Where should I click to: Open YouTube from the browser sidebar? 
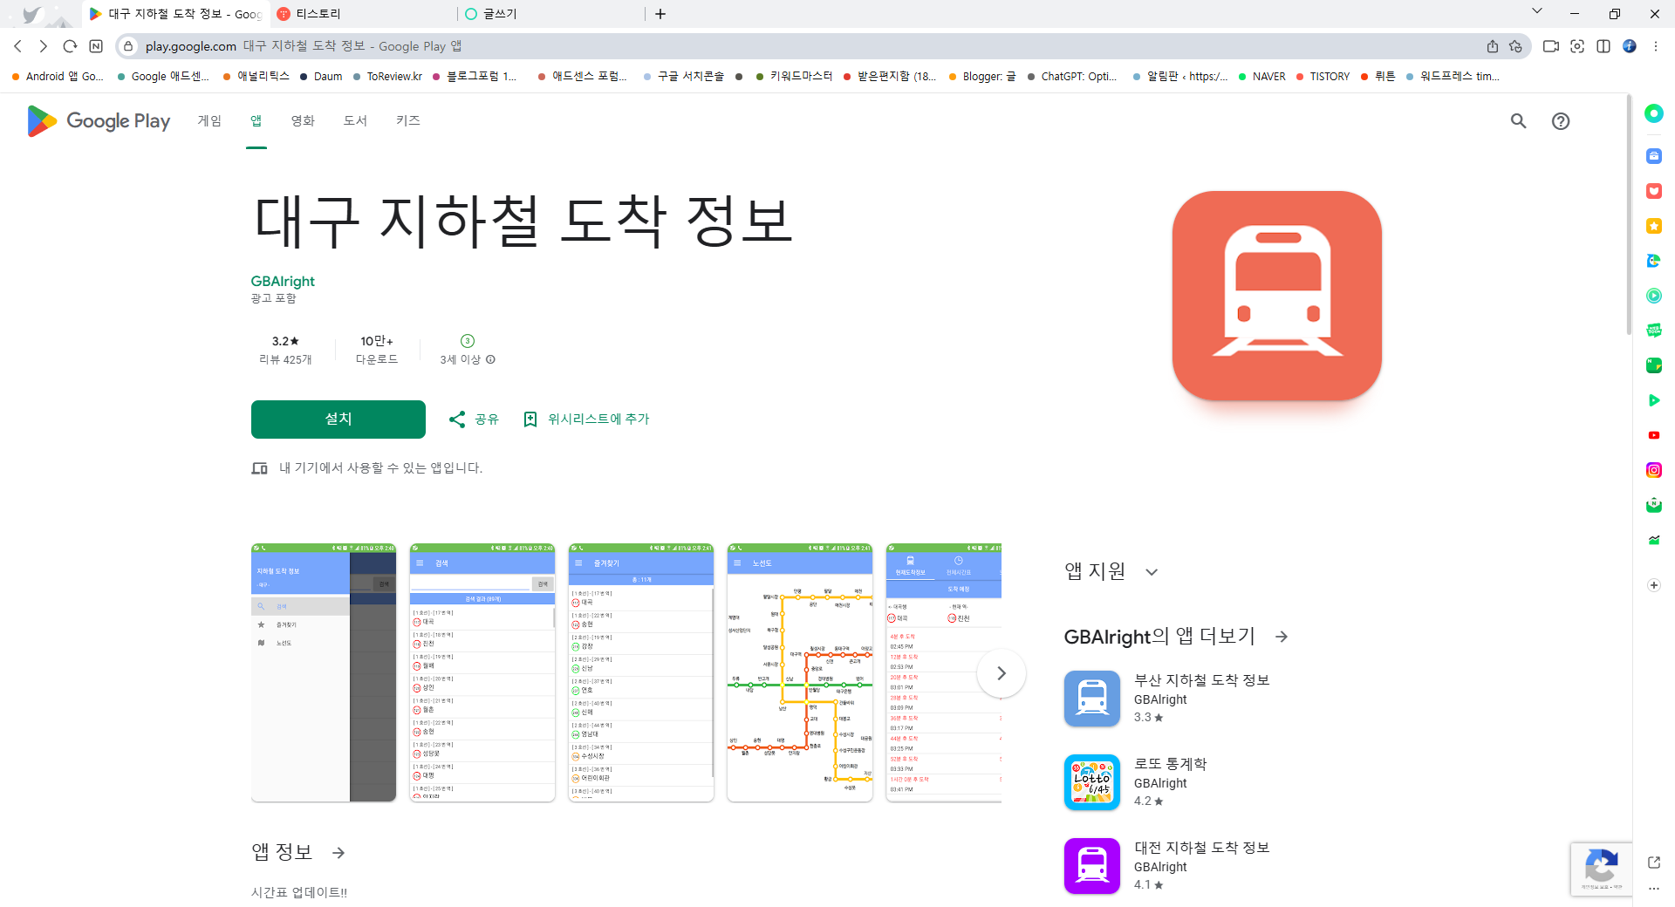click(1654, 435)
